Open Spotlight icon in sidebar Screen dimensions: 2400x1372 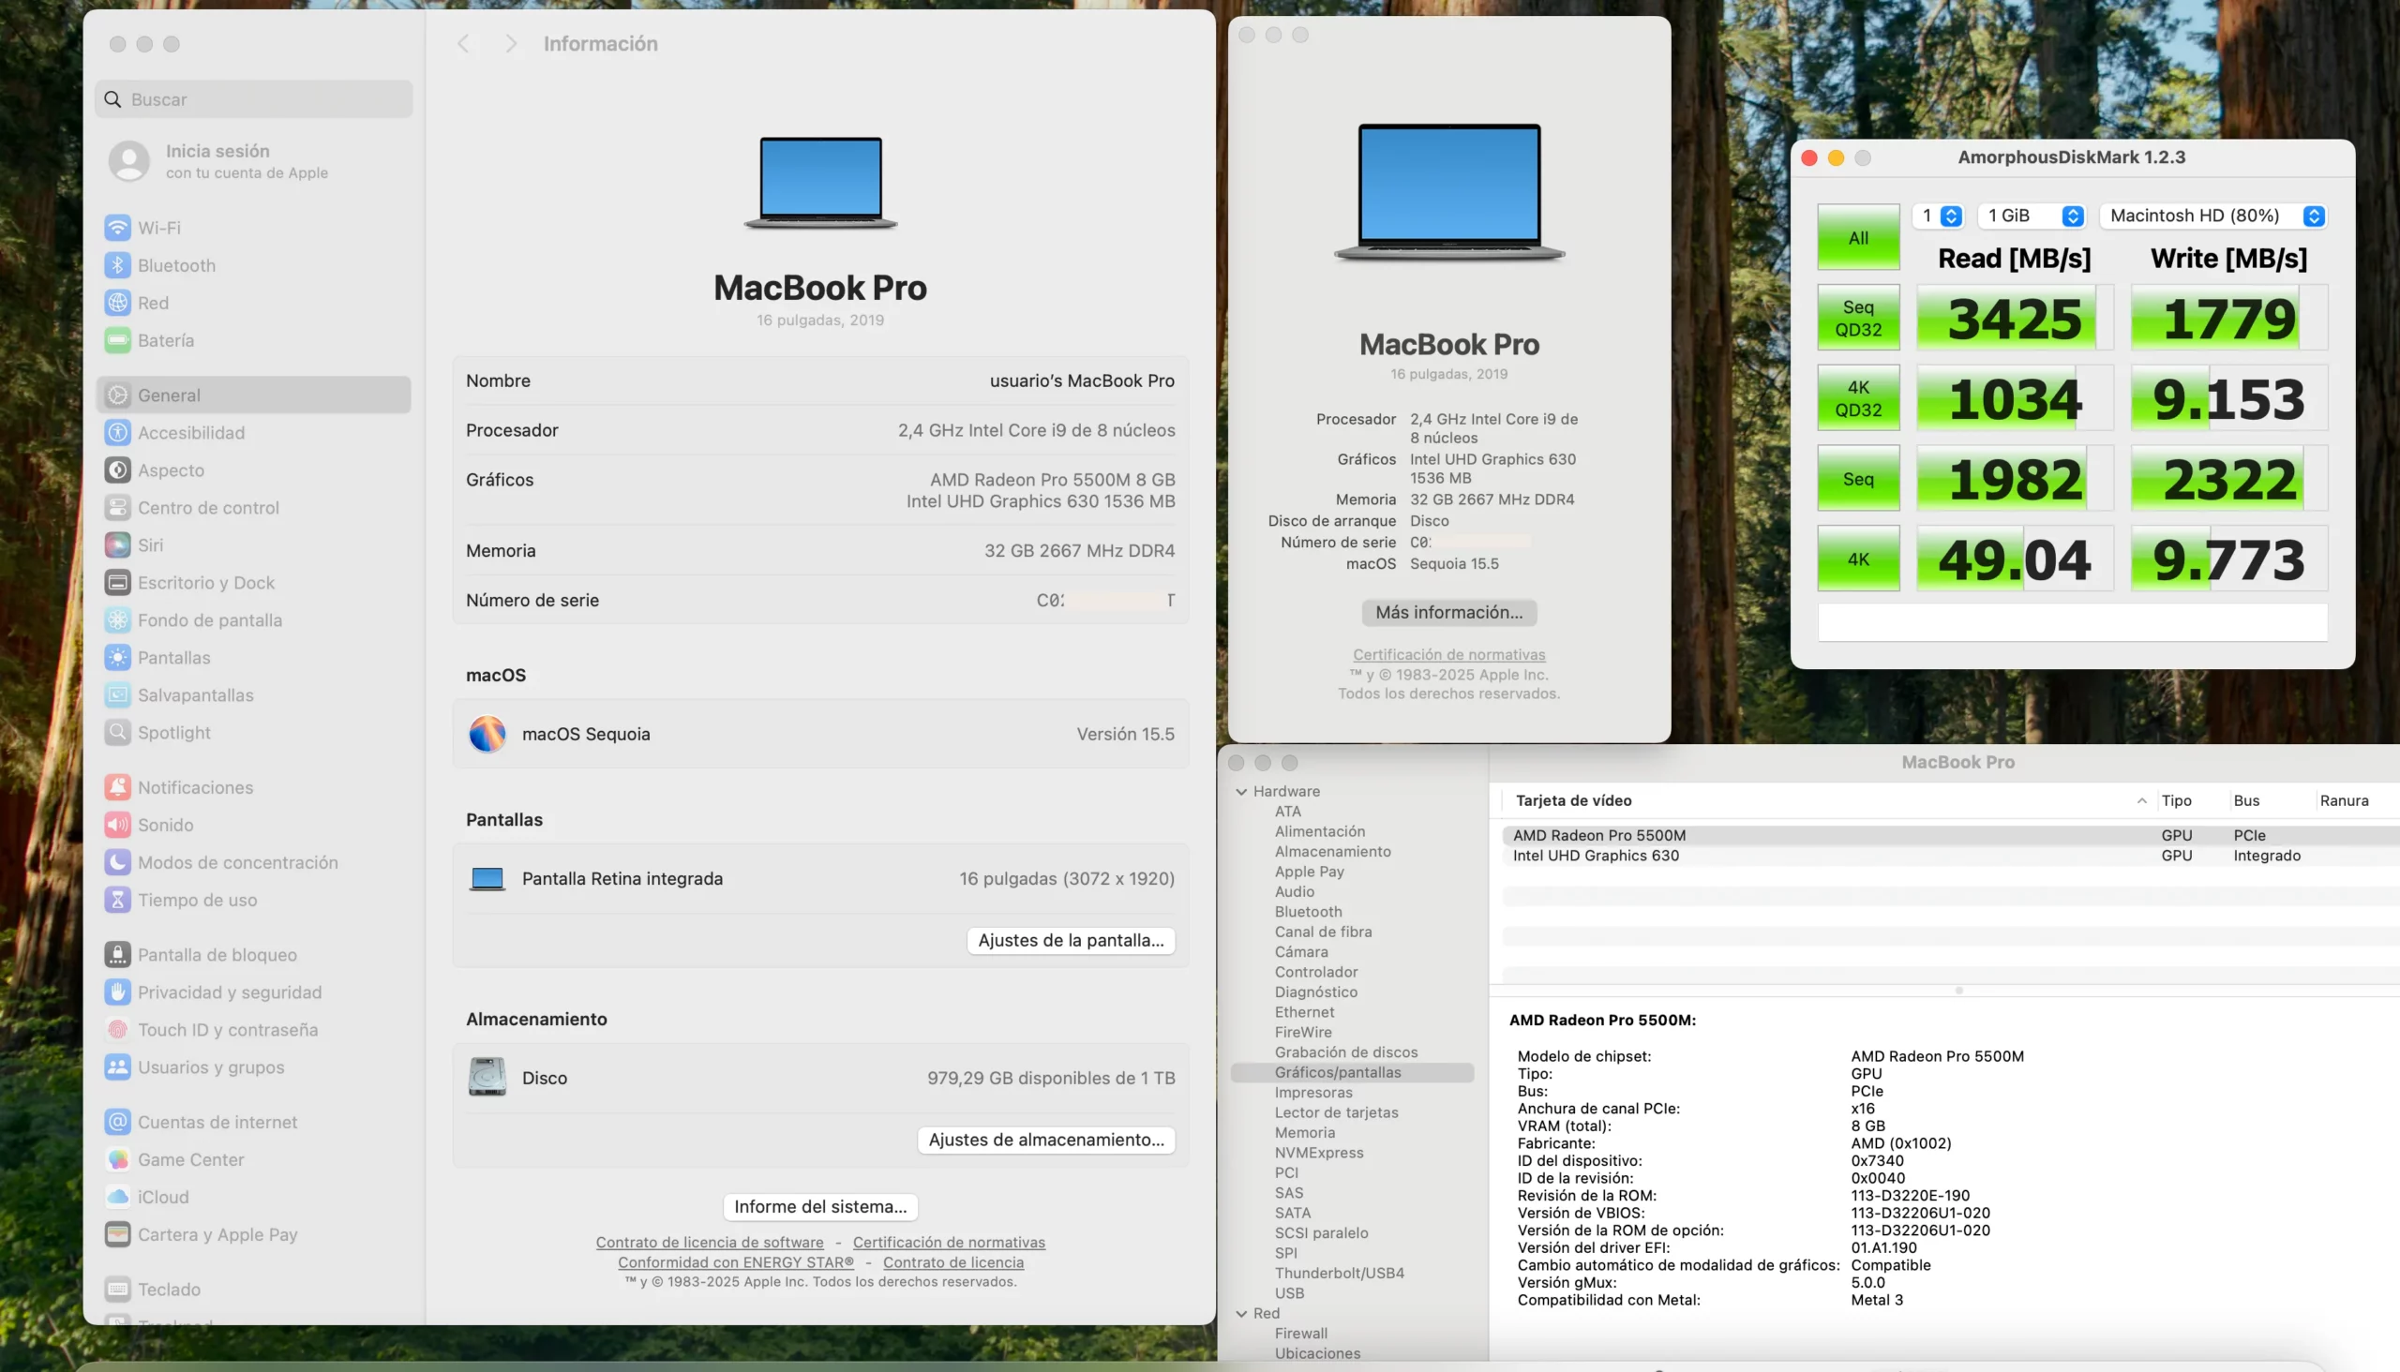click(x=117, y=732)
